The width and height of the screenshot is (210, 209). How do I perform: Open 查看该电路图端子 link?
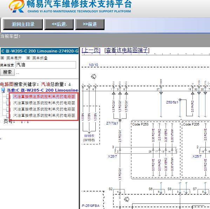coord(127,50)
